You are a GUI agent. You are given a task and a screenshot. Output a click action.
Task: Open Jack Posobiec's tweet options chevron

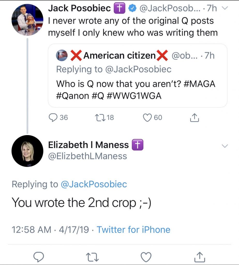(224, 8)
